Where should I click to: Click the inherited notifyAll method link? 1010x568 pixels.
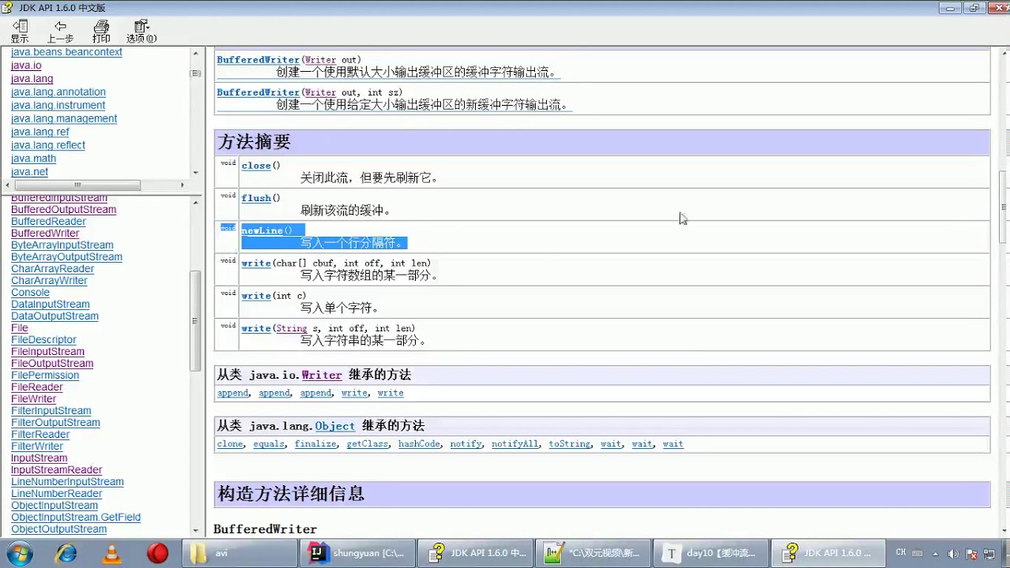click(x=515, y=444)
